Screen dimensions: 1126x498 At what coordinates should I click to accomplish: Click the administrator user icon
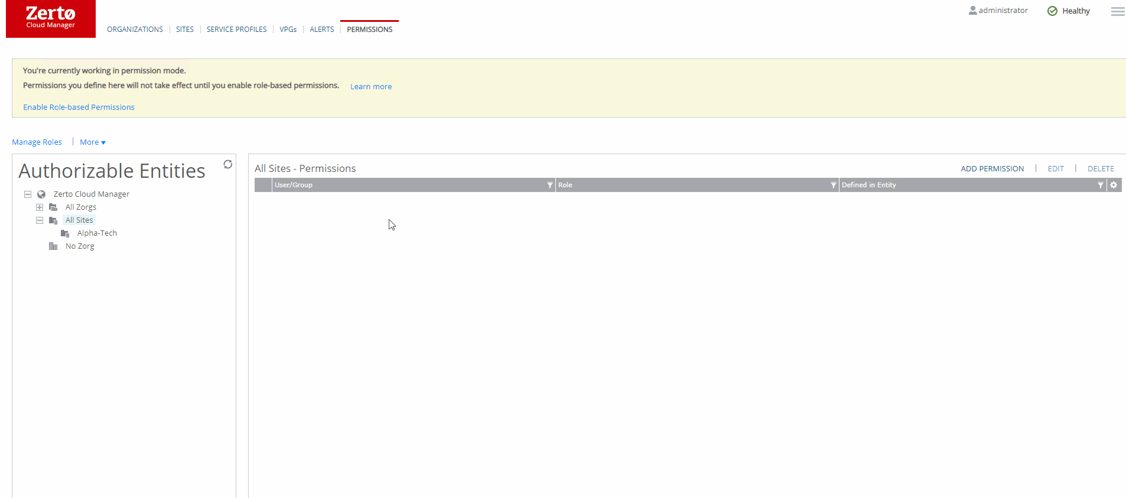(x=972, y=11)
